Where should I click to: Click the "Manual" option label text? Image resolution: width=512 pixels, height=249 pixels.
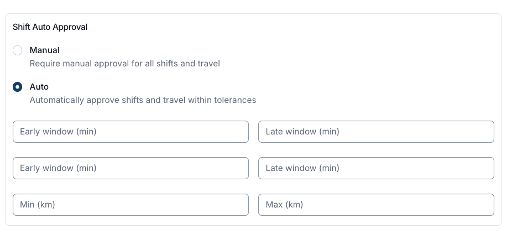(x=44, y=50)
